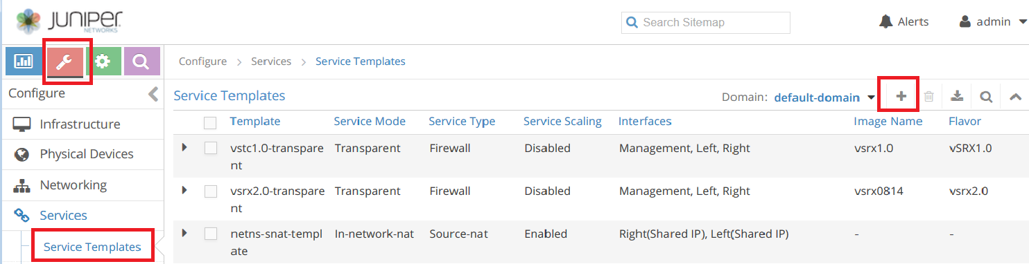1029x264 pixels.
Task: Click the Juniper Networks logo
Action: click(x=68, y=21)
